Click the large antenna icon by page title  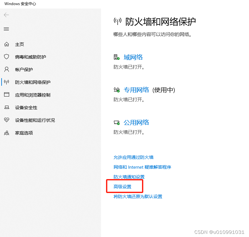[117, 22]
